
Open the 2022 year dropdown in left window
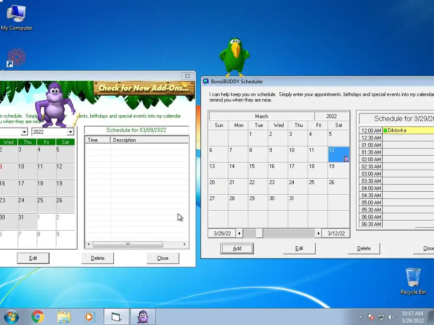[x=70, y=132]
